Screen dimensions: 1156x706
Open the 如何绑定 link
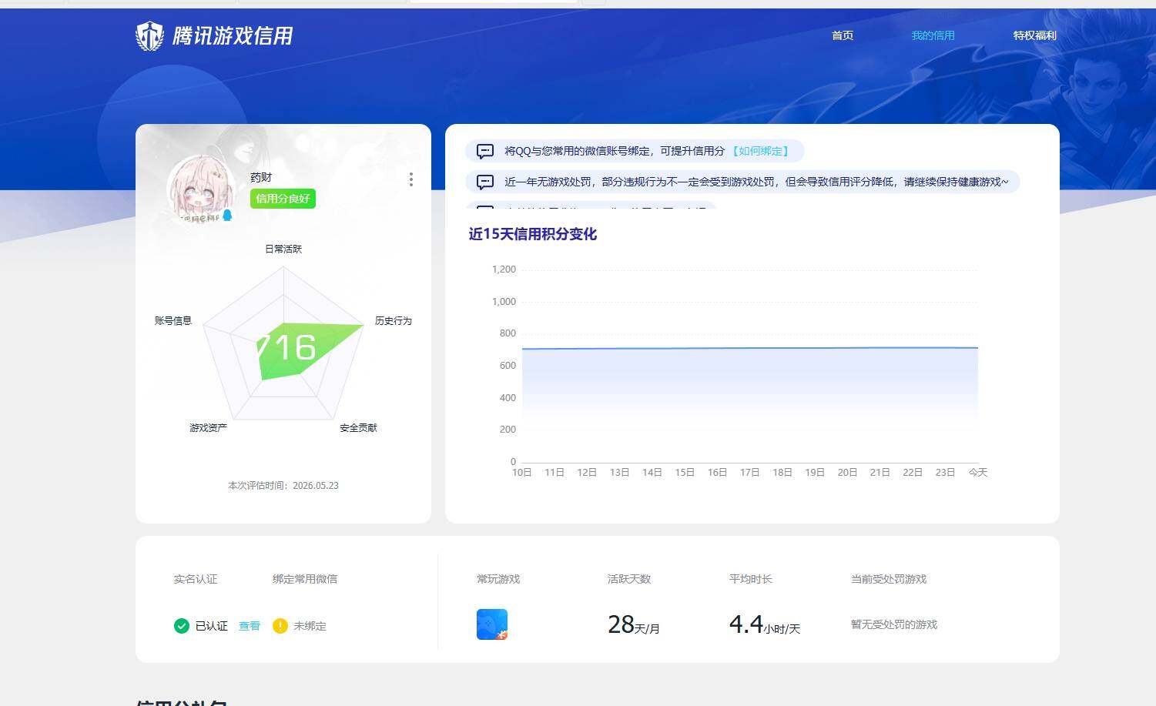(760, 151)
